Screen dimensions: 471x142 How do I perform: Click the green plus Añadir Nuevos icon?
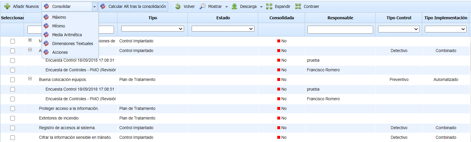click(7, 6)
